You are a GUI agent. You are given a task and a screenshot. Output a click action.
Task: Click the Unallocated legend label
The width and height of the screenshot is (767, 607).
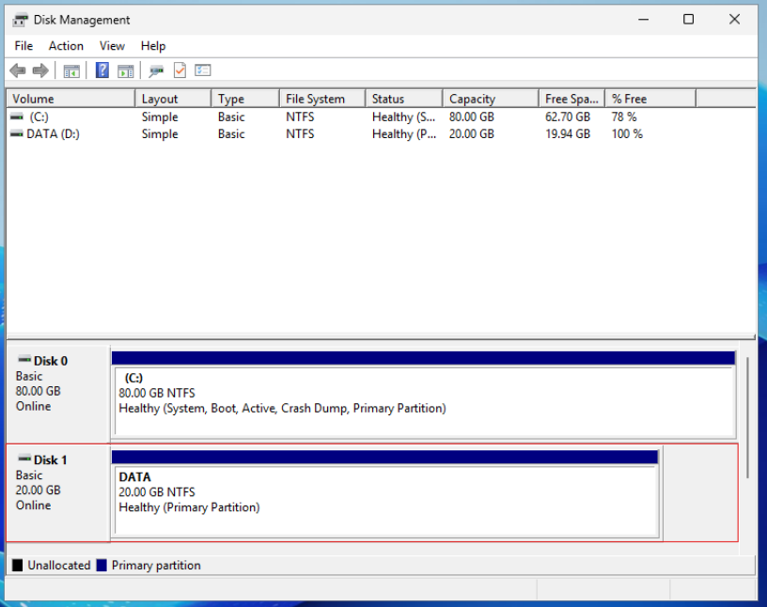click(x=58, y=566)
